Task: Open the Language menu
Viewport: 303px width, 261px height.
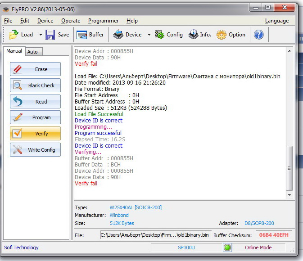Action: [277, 21]
